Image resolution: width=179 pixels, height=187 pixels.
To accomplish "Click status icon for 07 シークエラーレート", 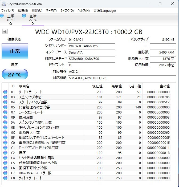I will tap(5, 112).
